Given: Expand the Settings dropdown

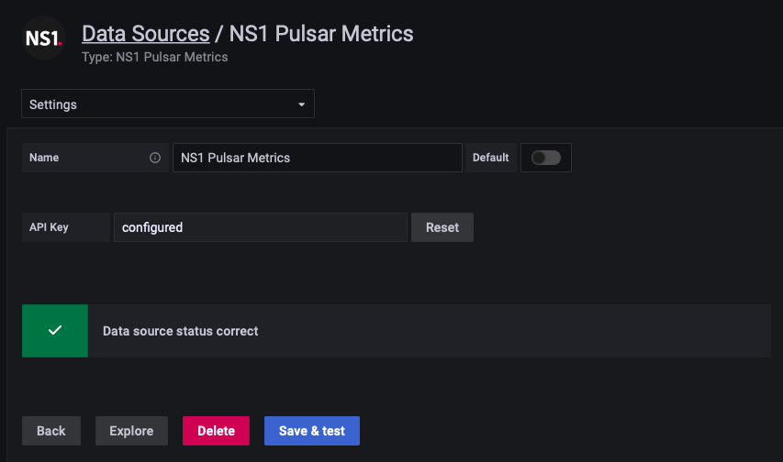Looking at the screenshot, I should 168,104.
